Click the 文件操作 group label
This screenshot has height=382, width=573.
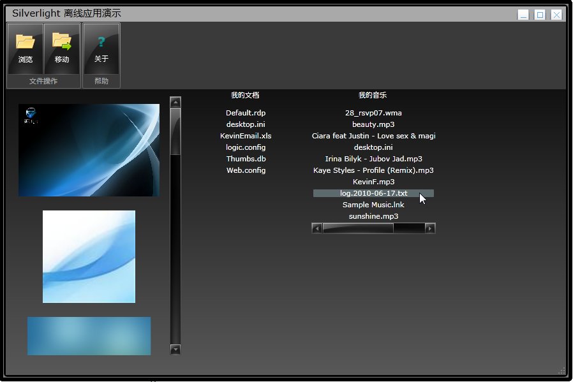pyautogui.click(x=43, y=81)
